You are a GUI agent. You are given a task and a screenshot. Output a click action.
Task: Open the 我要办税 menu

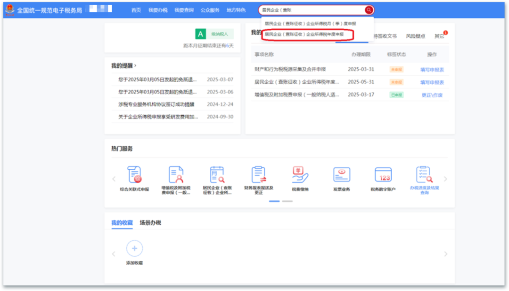[x=158, y=10]
